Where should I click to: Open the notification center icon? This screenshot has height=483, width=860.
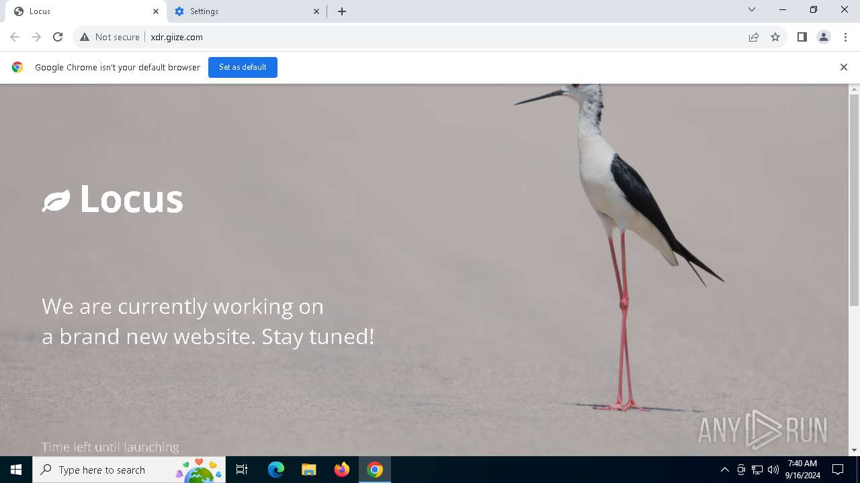838,470
